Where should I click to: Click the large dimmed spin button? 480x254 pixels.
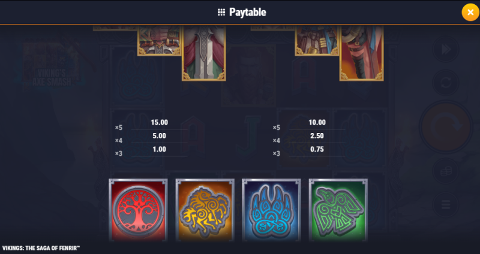(446, 126)
